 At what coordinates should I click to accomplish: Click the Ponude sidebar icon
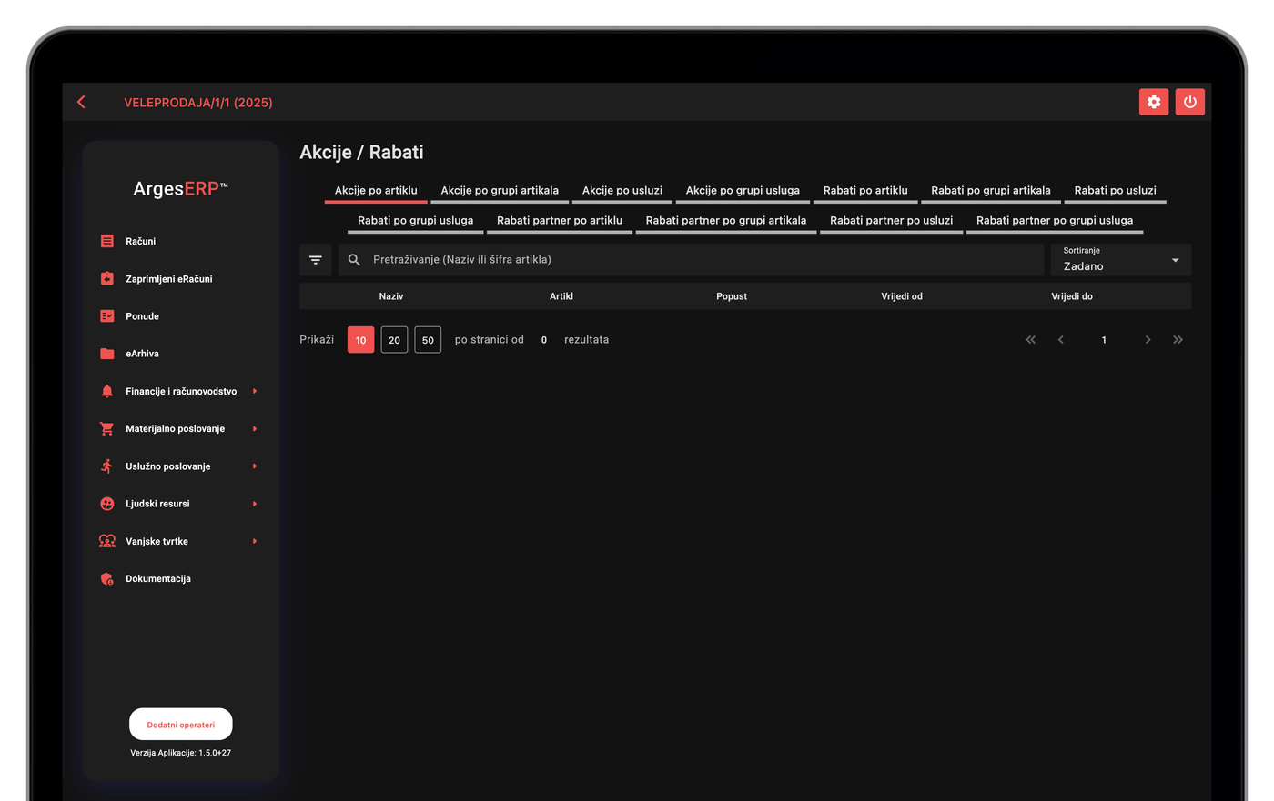coord(107,315)
